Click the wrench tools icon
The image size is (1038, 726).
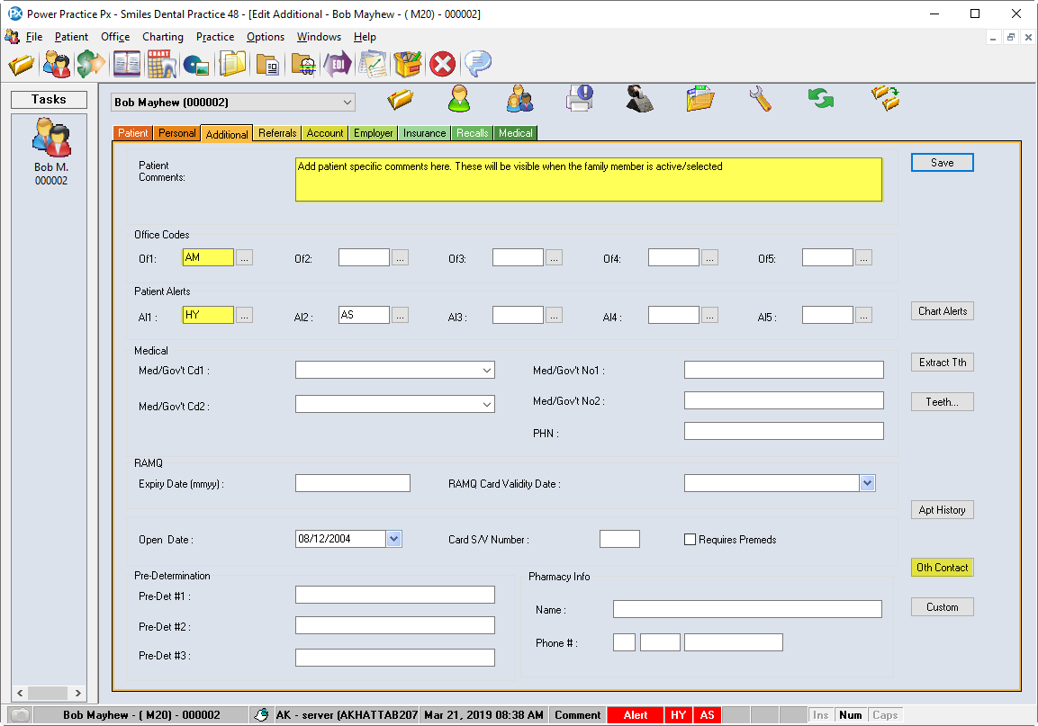761,99
